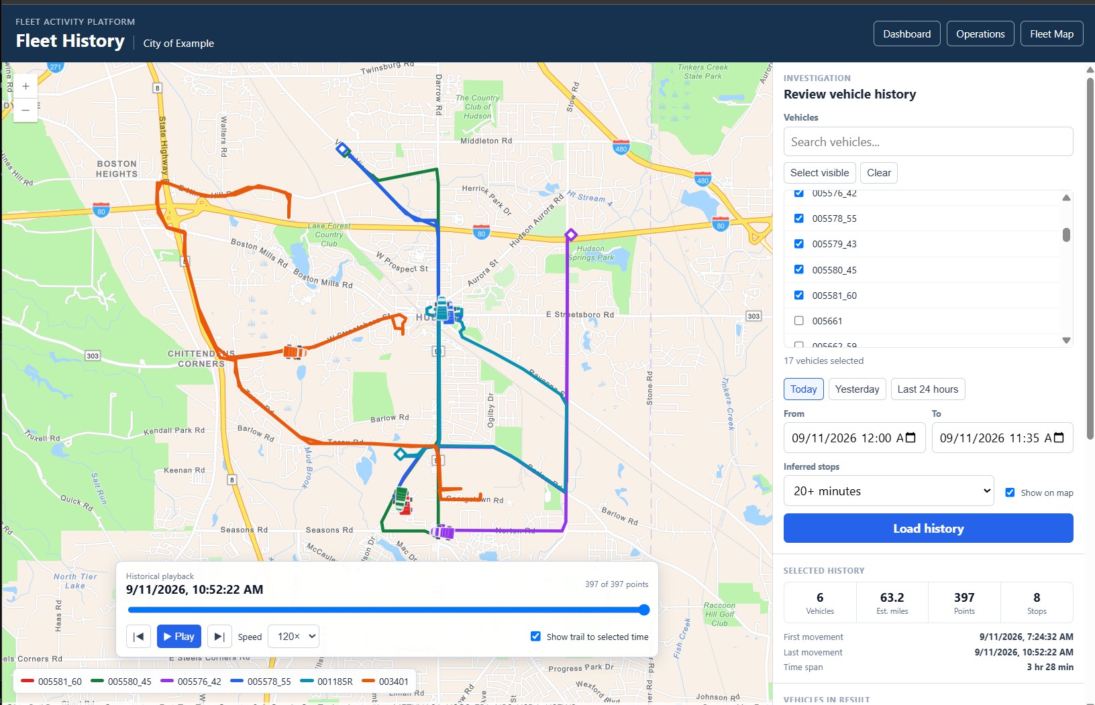Viewport: 1095px width, 705px height.
Task: Zoom in on the map
Action: (25, 86)
